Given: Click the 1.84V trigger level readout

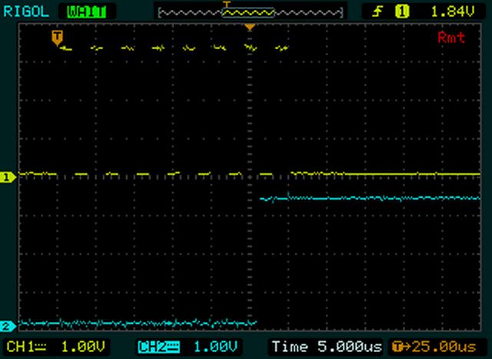Looking at the screenshot, I should click(453, 12).
